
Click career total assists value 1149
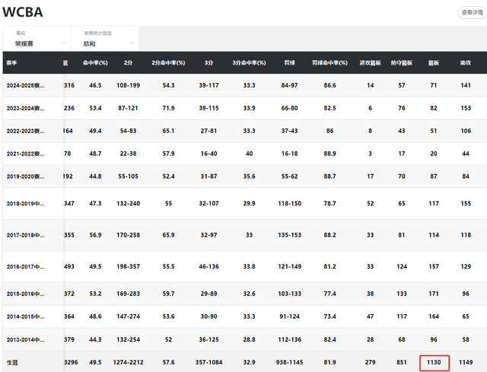466,362
